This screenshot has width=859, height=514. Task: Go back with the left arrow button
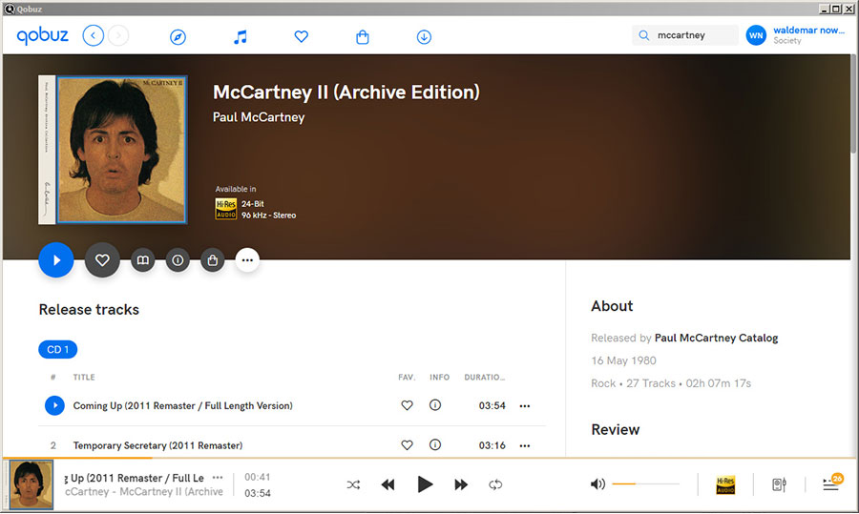[94, 36]
